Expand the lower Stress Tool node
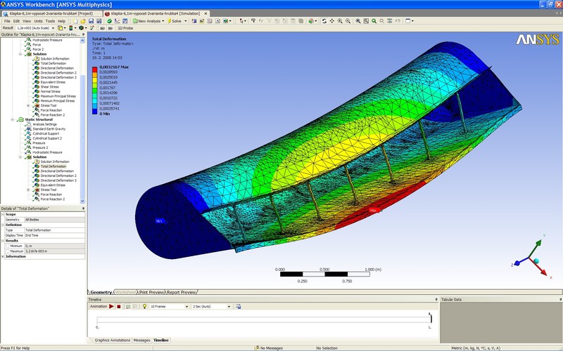563x351 pixels. [28, 190]
